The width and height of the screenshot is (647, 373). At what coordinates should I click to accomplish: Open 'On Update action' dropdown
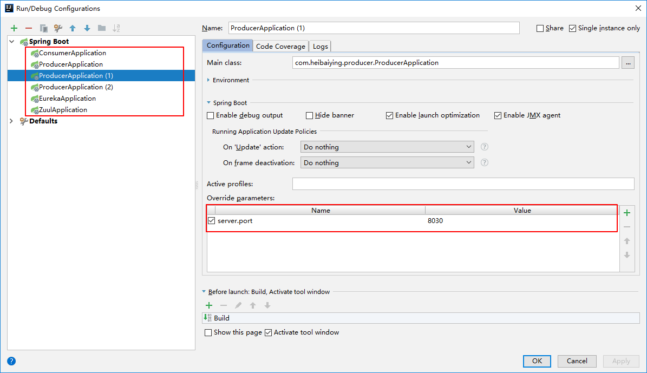(387, 147)
